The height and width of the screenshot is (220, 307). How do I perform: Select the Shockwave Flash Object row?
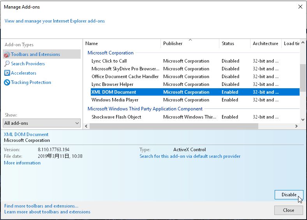coord(195,117)
